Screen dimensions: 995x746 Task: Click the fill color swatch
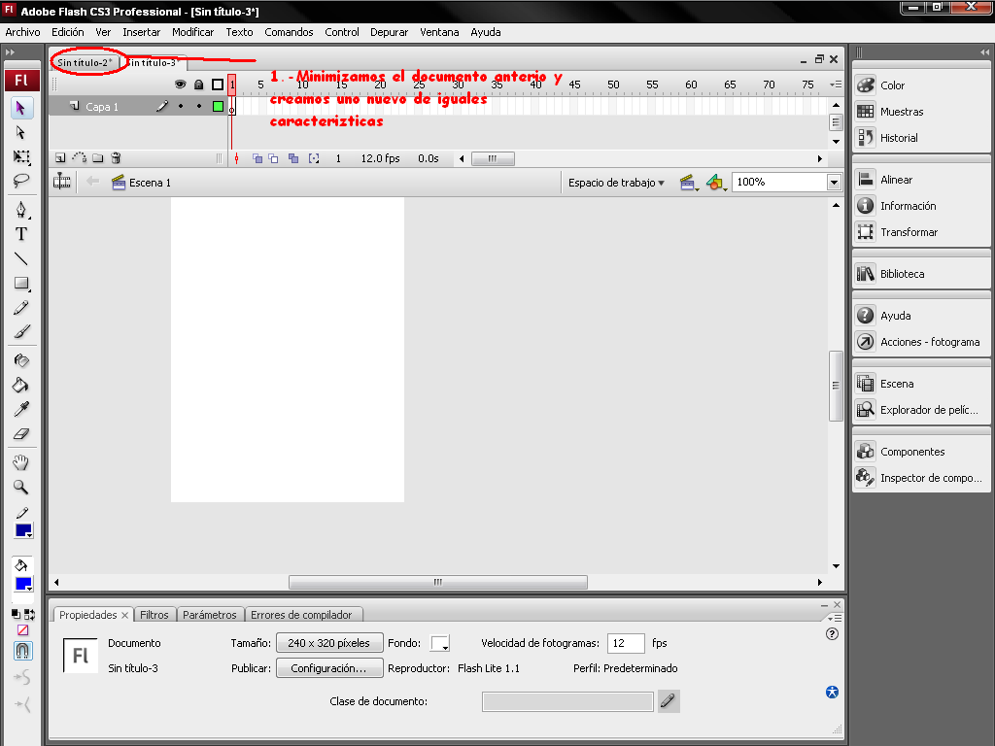23,584
